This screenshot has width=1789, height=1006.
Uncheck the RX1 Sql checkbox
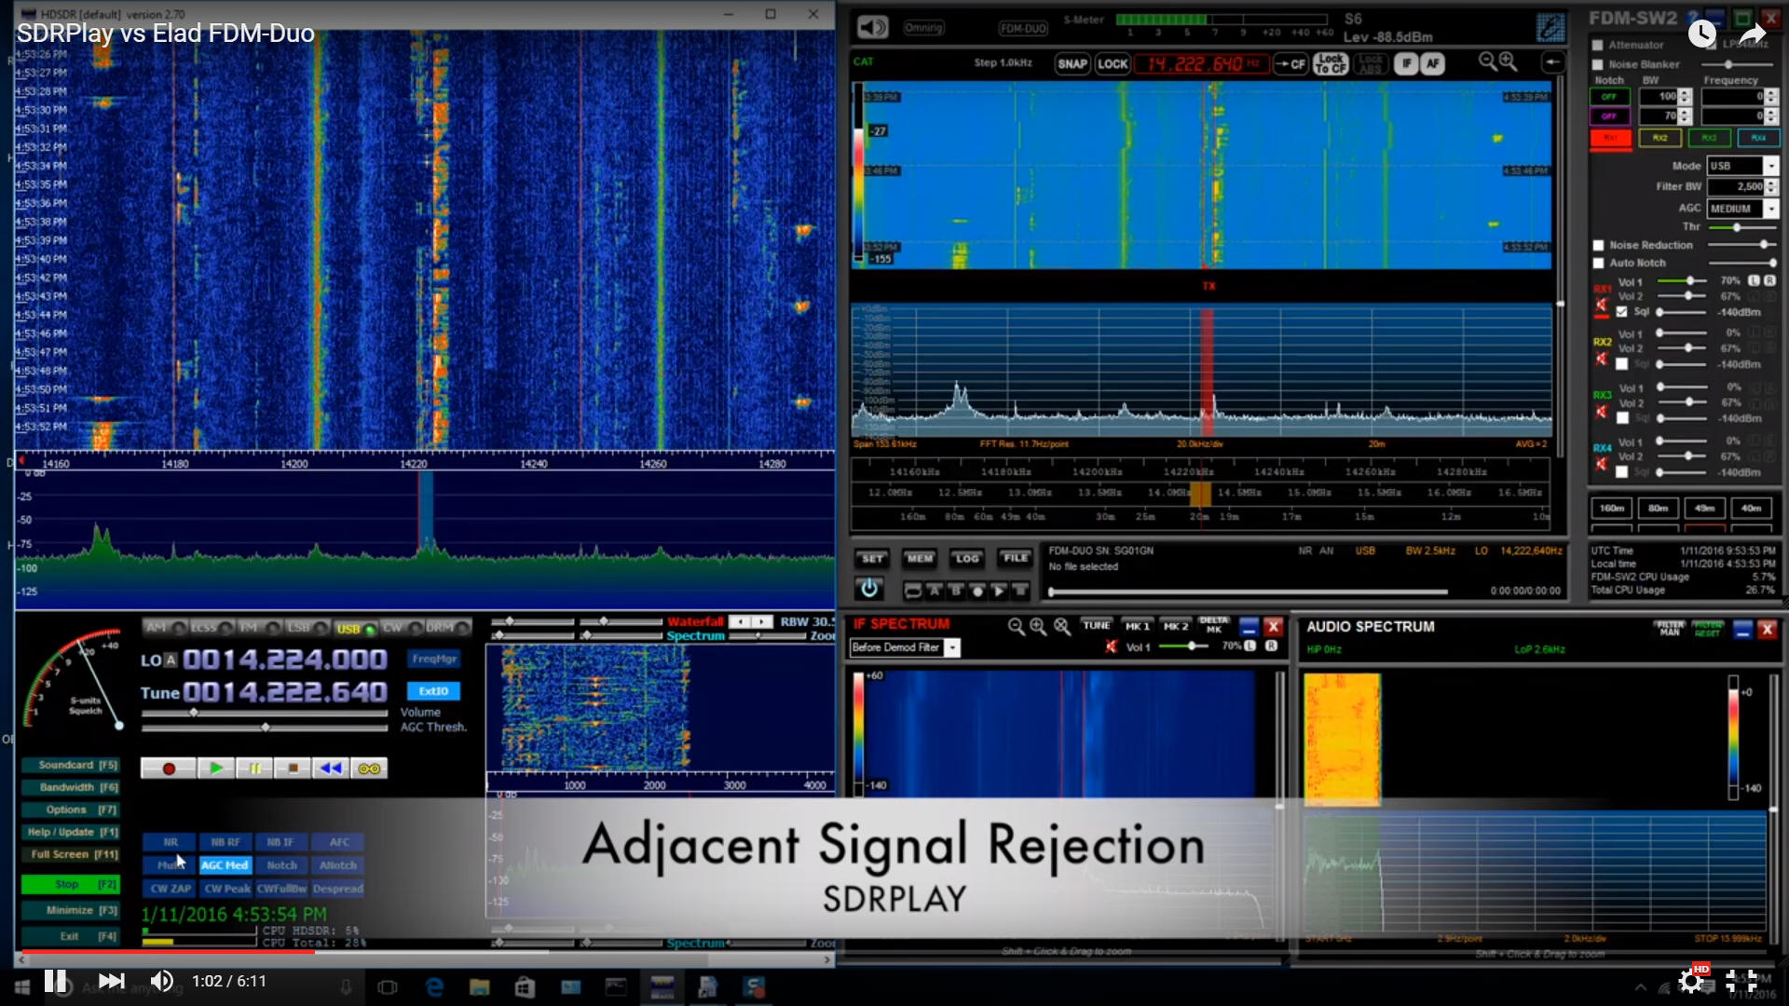(1622, 312)
